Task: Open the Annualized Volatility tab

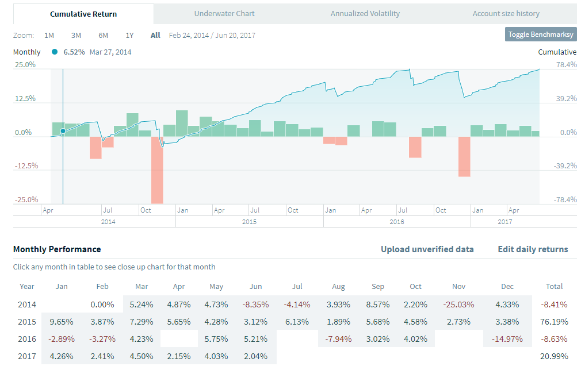Action: pos(365,13)
